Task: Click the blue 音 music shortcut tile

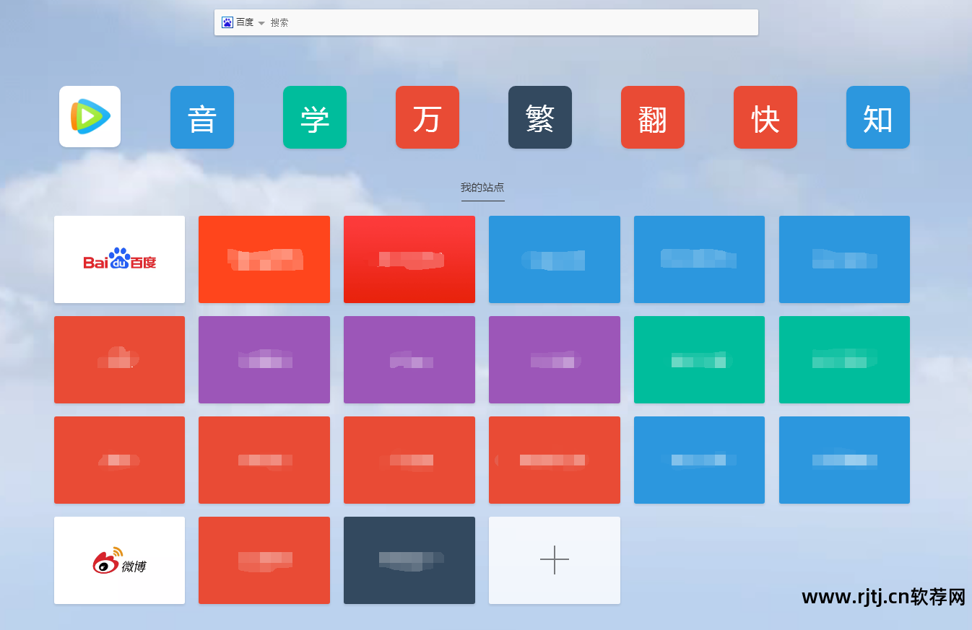Action: pos(202,117)
